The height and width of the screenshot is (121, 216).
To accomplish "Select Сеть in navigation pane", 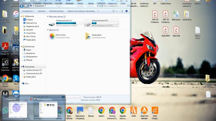I will click(25, 83).
